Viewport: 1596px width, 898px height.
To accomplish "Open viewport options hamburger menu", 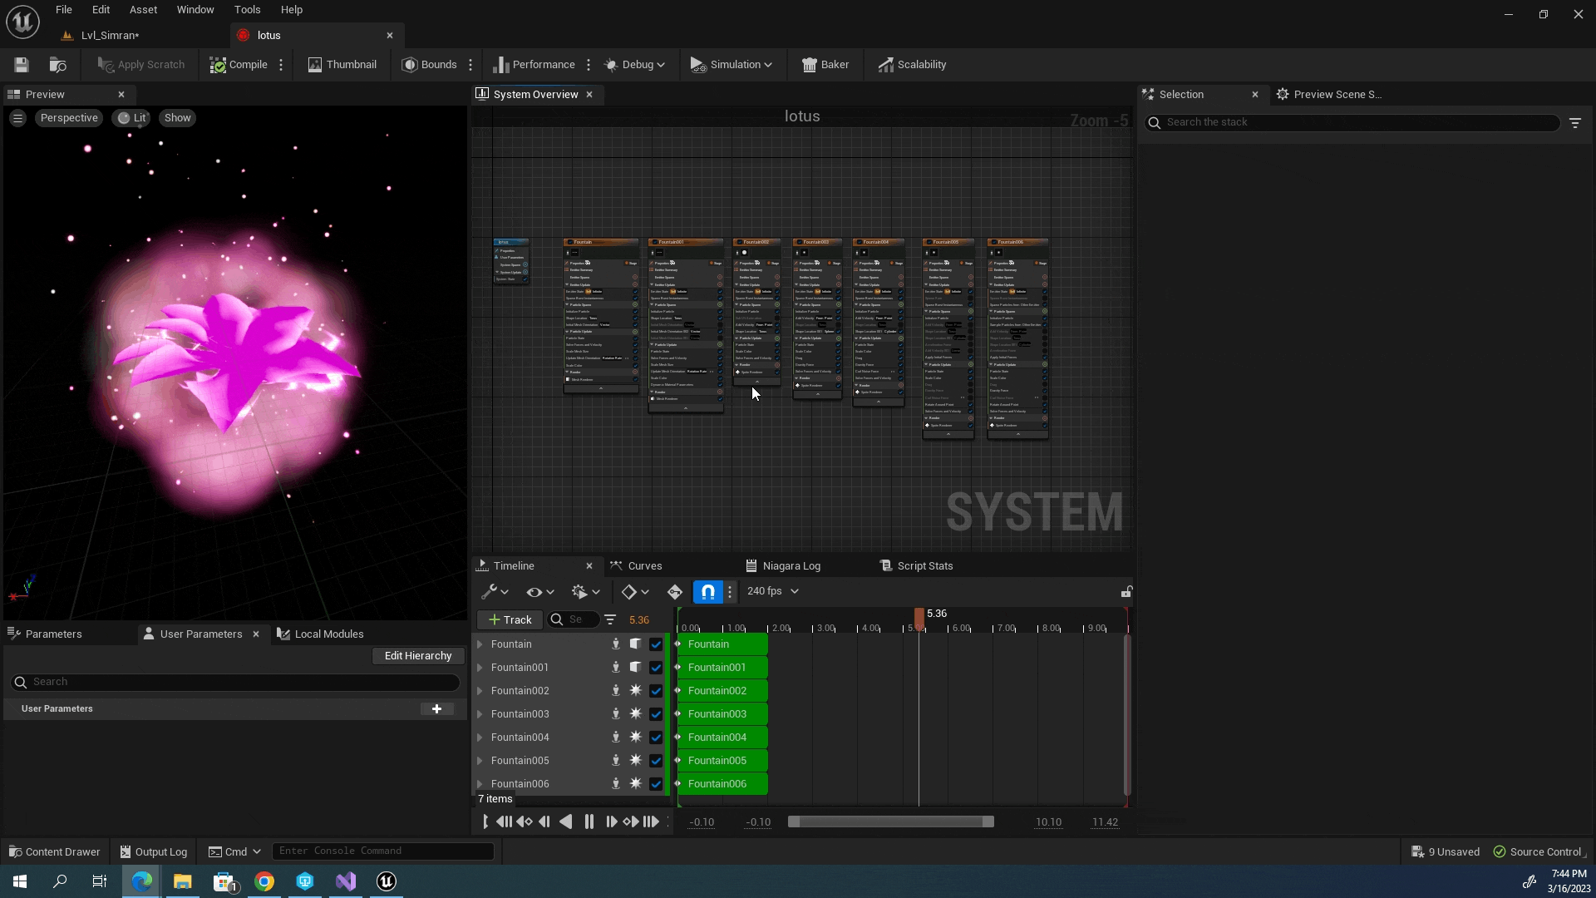I will point(17,118).
